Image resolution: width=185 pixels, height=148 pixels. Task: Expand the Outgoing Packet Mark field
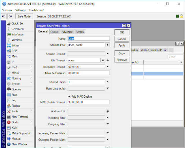tap(108, 139)
